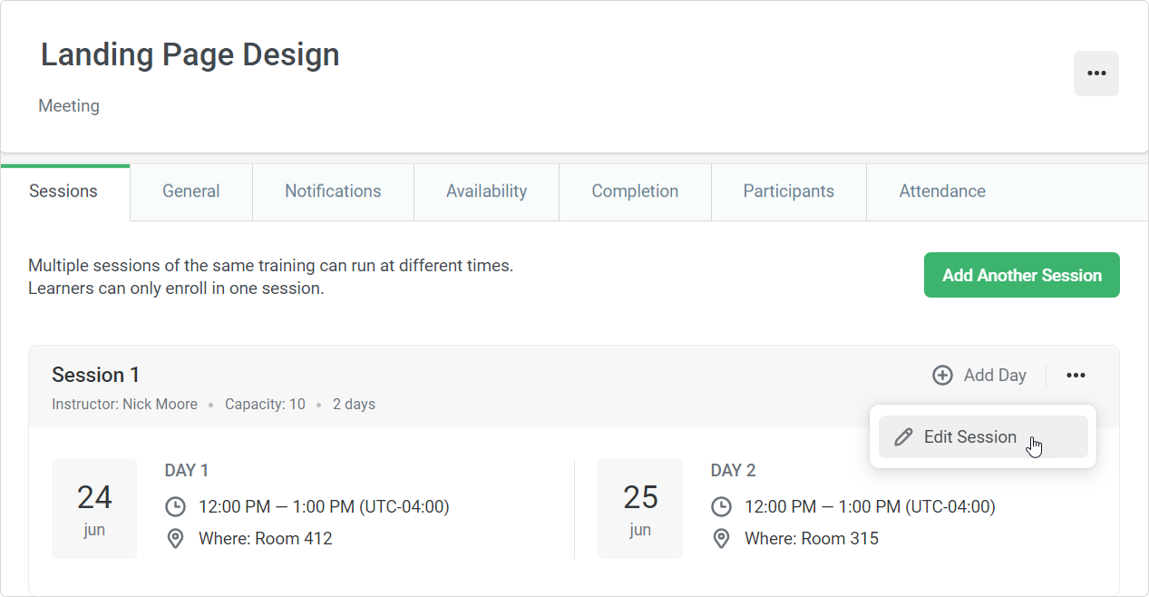Go to the Availability tab
The height and width of the screenshot is (597, 1149).
click(486, 191)
